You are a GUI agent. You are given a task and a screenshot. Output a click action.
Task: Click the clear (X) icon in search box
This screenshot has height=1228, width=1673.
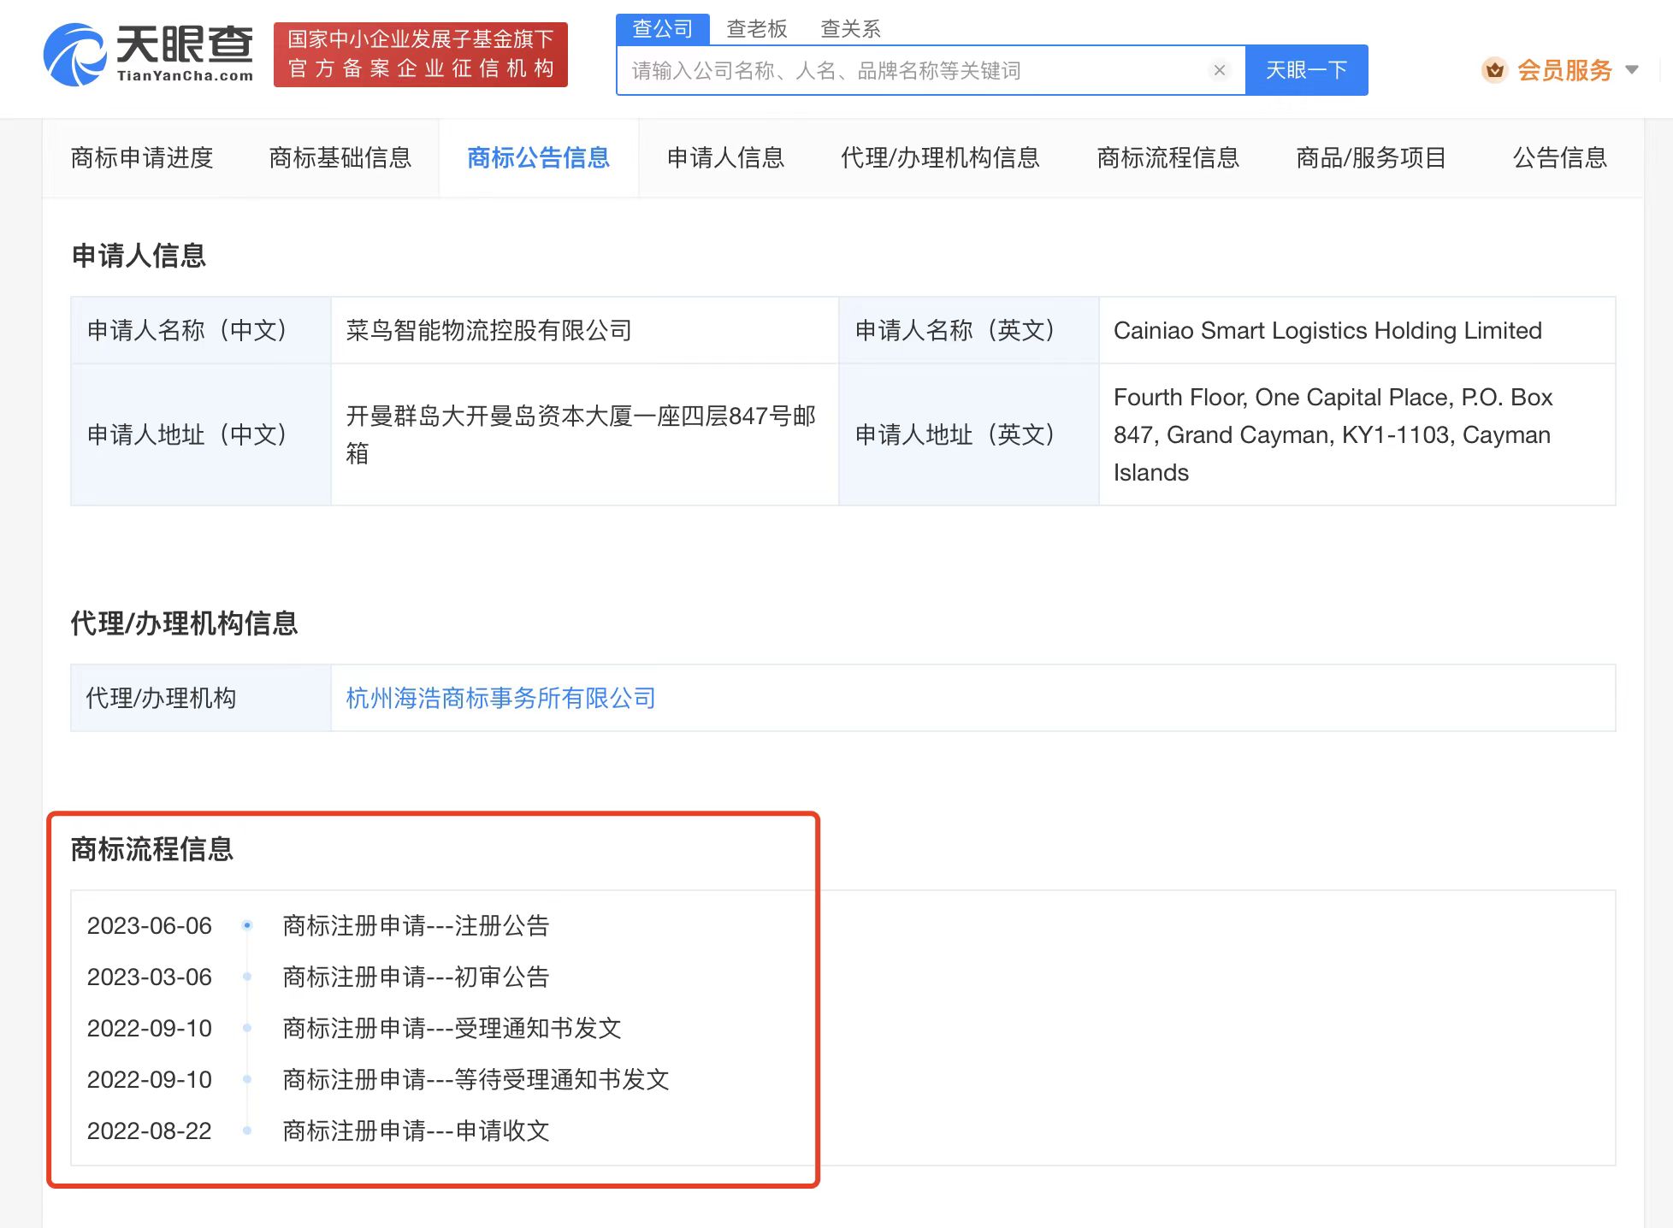tap(1220, 70)
